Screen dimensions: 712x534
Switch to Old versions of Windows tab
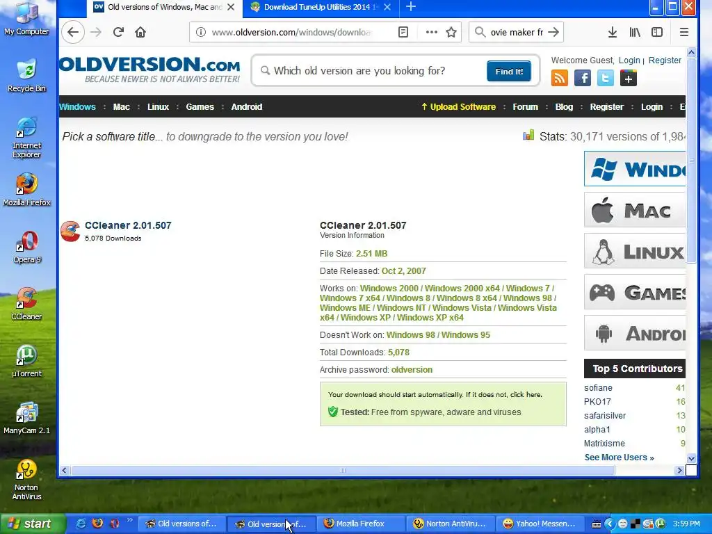[164, 7]
